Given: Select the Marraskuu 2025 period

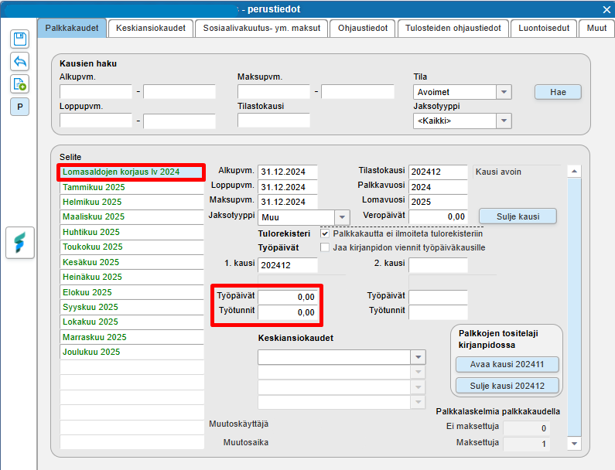Looking at the screenshot, I should tap(132, 337).
